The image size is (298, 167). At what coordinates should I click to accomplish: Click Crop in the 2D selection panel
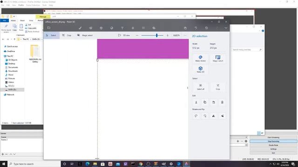[x=218, y=87]
